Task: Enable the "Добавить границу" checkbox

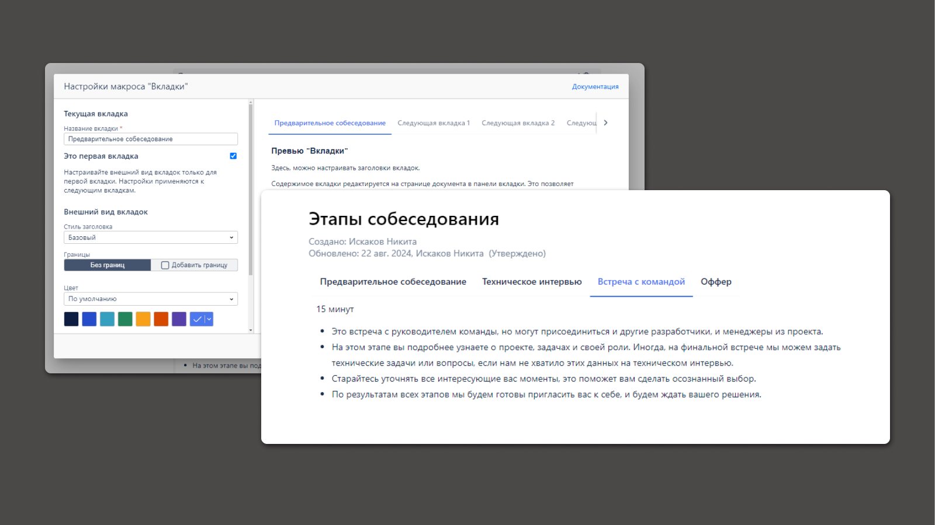Action: [165, 265]
